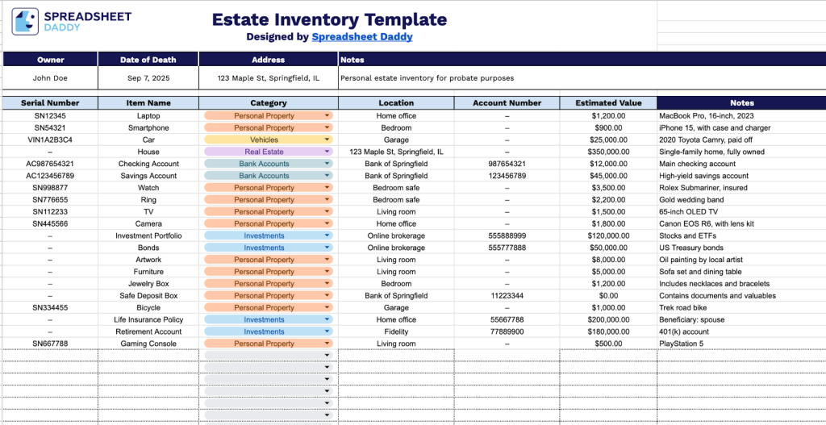Image resolution: width=826 pixels, height=425 pixels.
Task: Open Retirement Account's Investments dropdown
Action: point(327,331)
